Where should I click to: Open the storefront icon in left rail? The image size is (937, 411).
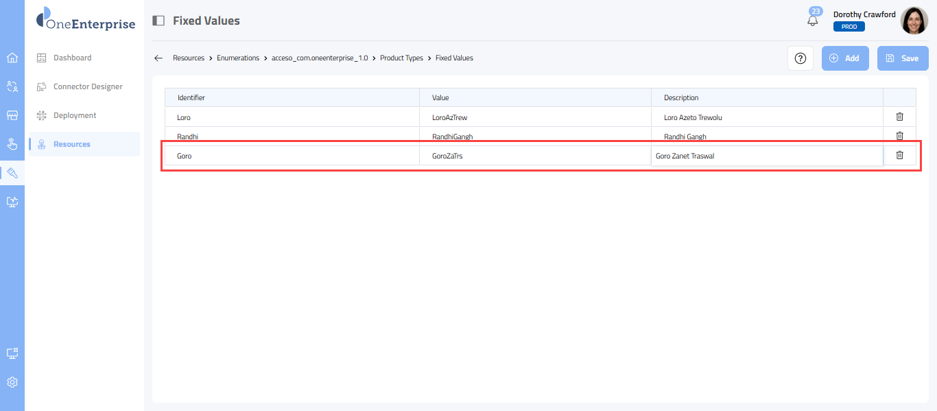click(12, 115)
